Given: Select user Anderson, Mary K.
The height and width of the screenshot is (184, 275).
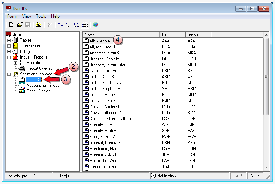Looking at the screenshot, I should [x=105, y=53].
